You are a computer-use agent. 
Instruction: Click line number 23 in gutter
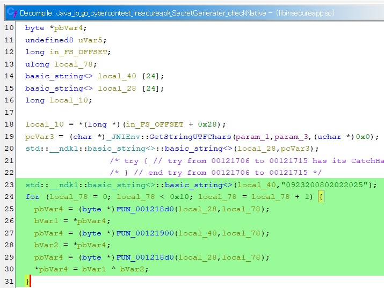pyautogui.click(x=9, y=185)
